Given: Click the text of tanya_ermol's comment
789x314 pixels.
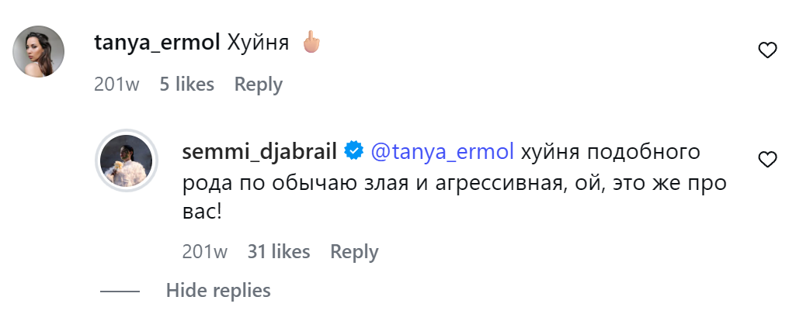Looking at the screenshot, I should 258,43.
